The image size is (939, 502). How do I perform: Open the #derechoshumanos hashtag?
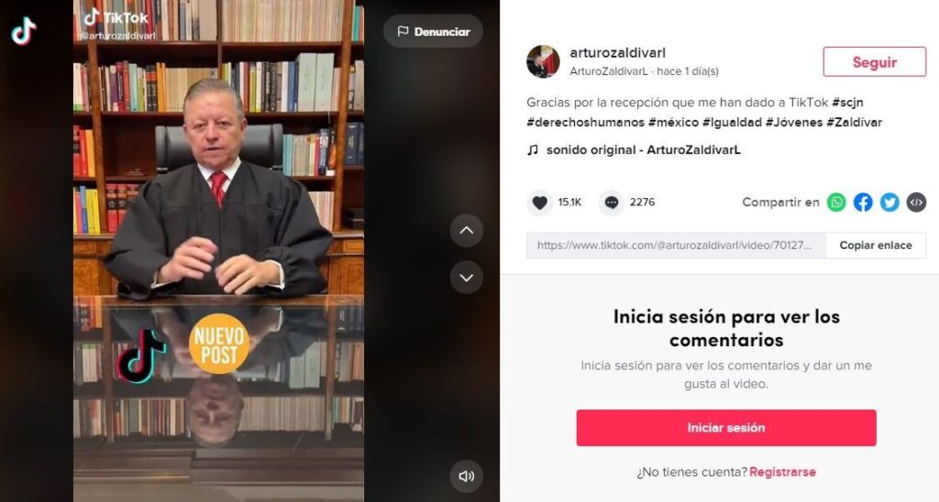click(585, 122)
